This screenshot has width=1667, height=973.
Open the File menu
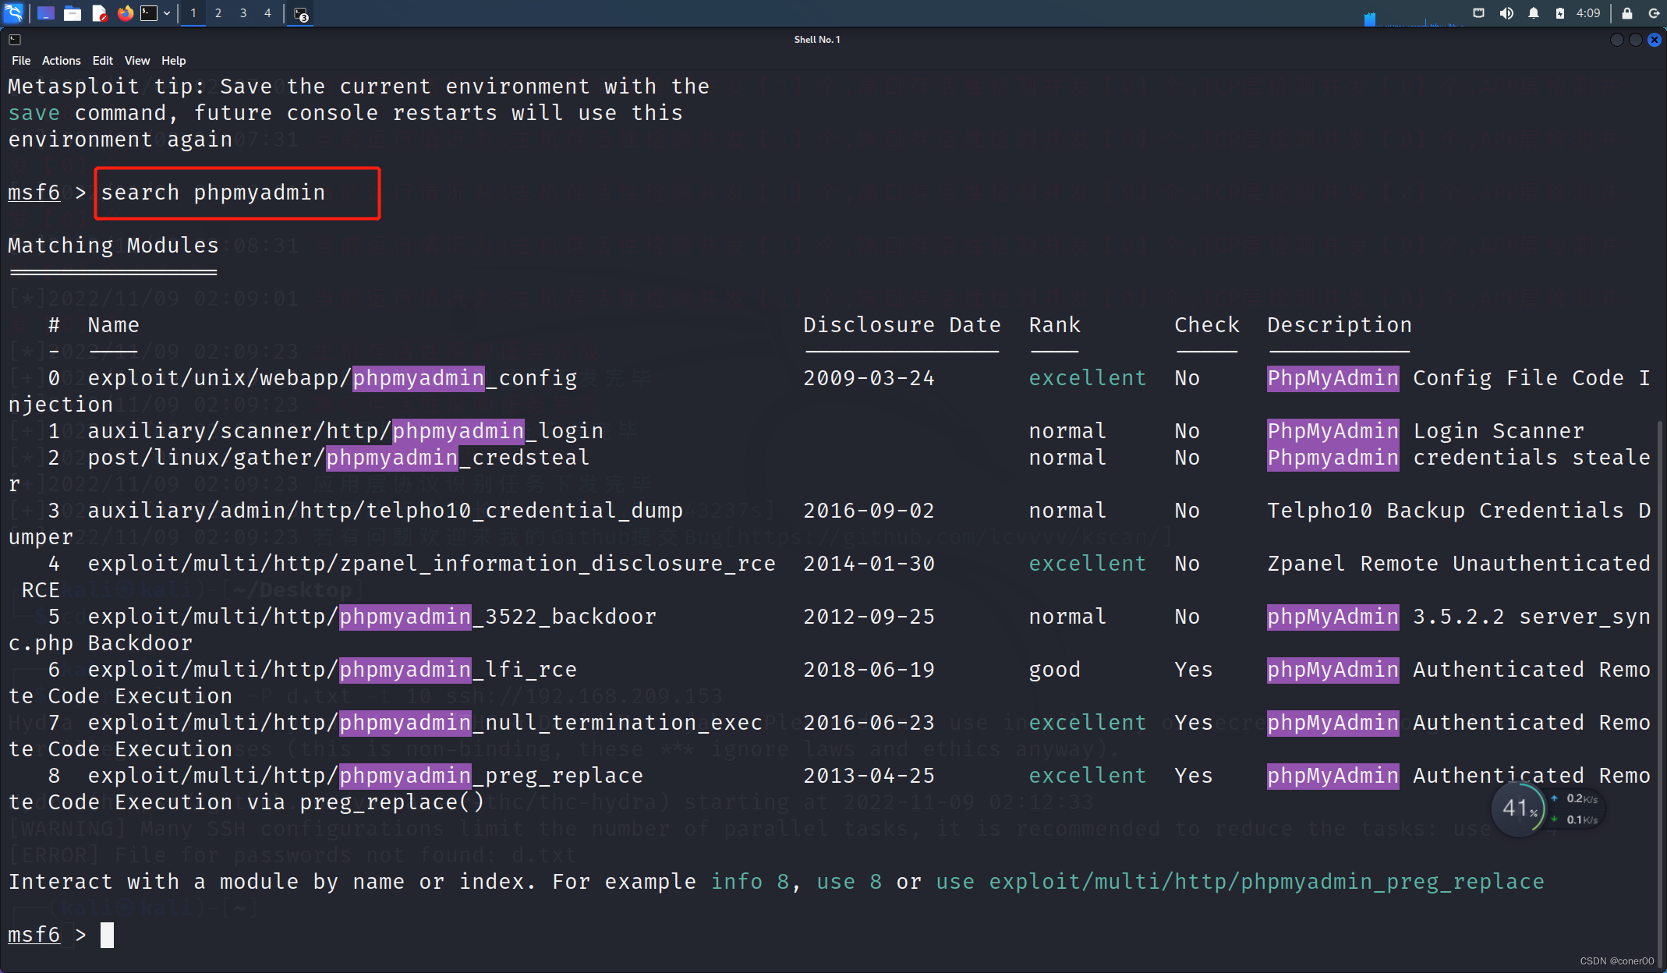(21, 60)
